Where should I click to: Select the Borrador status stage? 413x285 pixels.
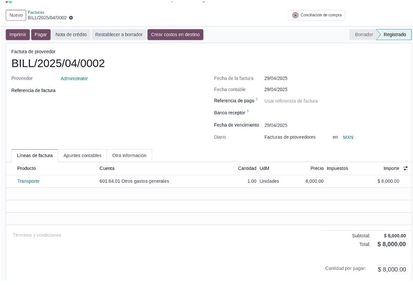pyautogui.click(x=364, y=35)
